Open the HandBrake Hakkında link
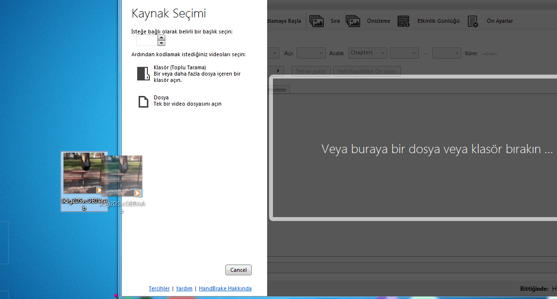The height and width of the screenshot is (299, 557). tap(225, 288)
